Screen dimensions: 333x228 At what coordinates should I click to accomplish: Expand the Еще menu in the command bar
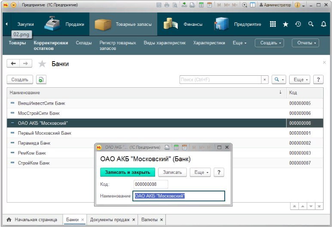240,43
